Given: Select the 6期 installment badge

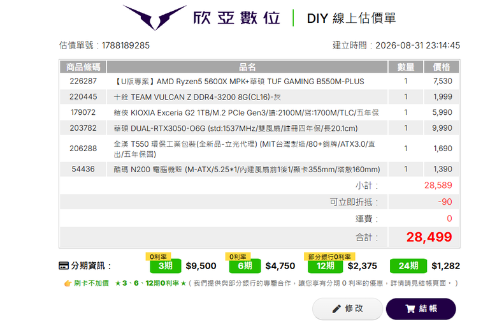Looking at the screenshot, I should pyautogui.click(x=245, y=266).
